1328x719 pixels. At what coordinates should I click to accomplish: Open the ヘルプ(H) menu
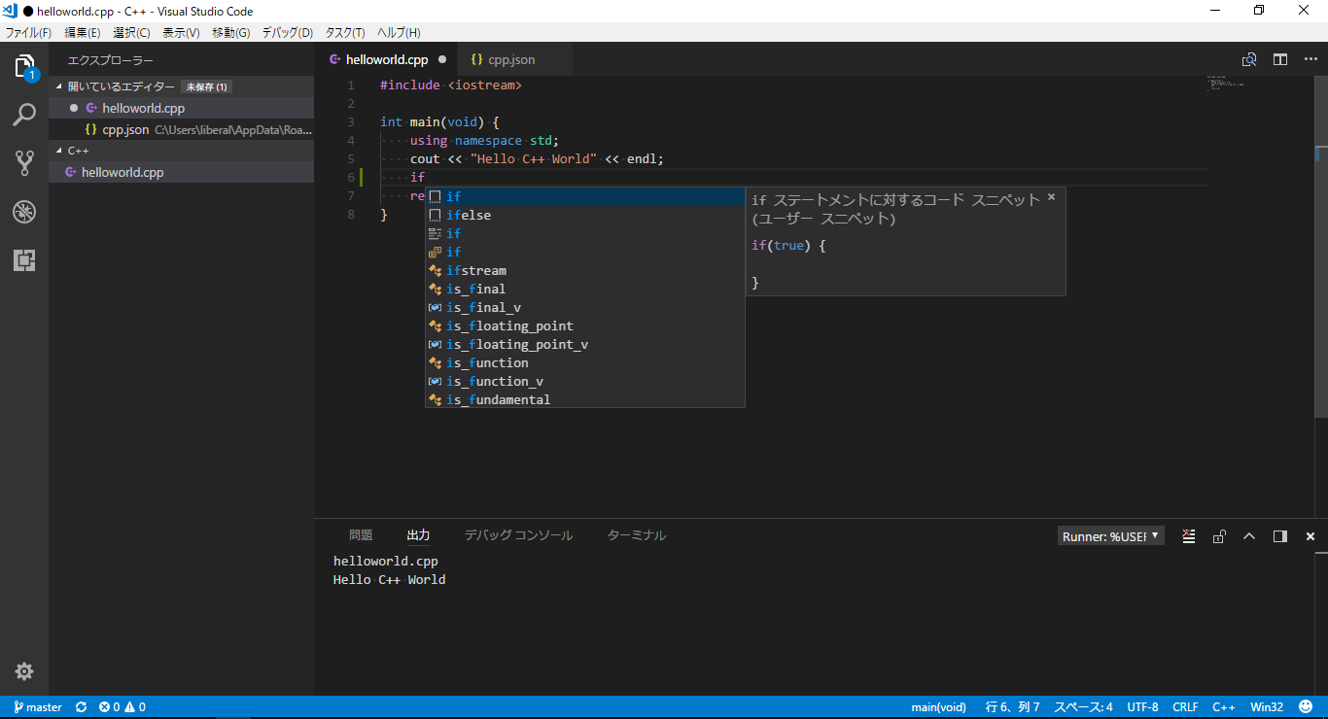(399, 32)
